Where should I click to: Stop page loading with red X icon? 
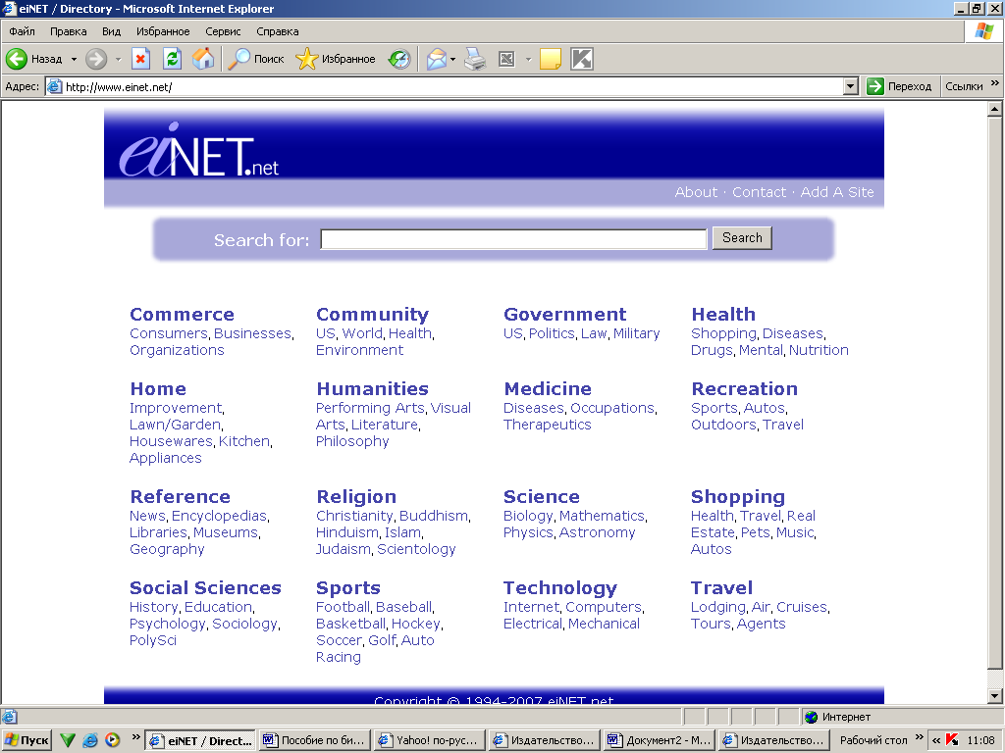(140, 59)
